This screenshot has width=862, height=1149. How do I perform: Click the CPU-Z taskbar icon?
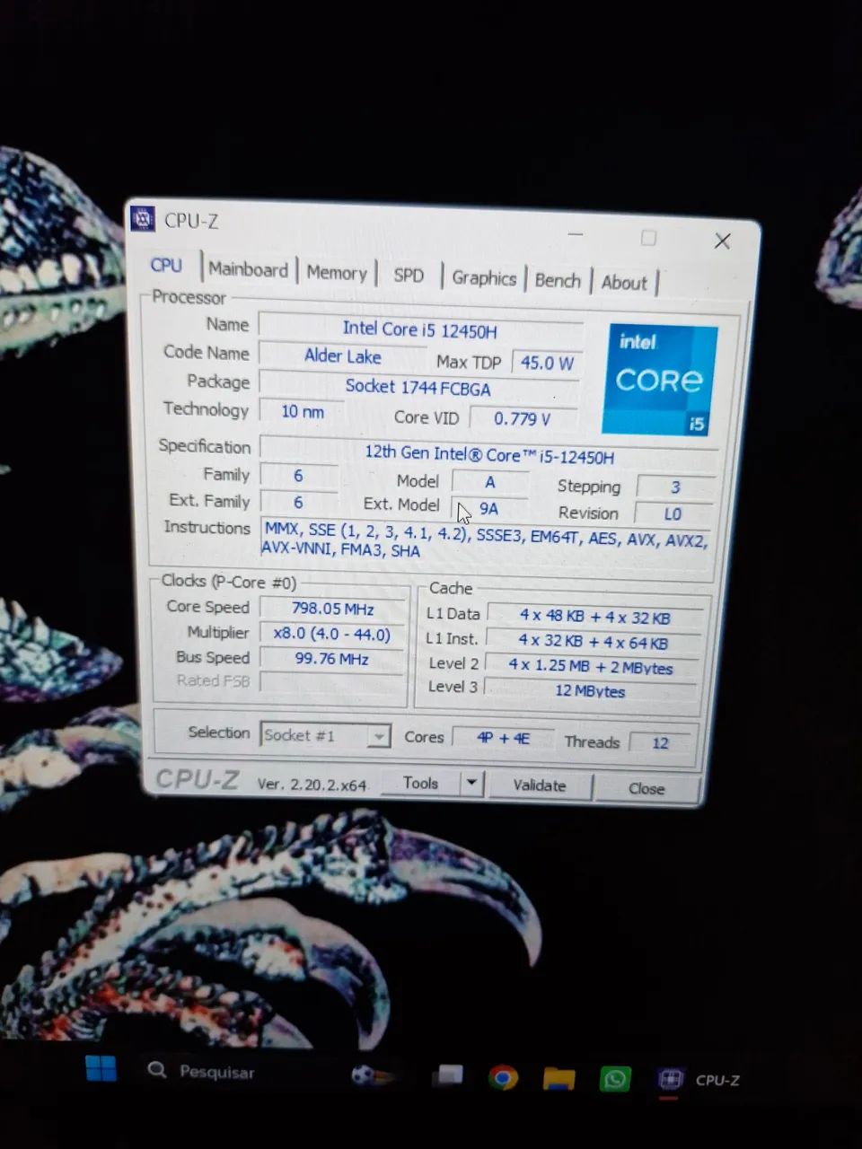671,1080
